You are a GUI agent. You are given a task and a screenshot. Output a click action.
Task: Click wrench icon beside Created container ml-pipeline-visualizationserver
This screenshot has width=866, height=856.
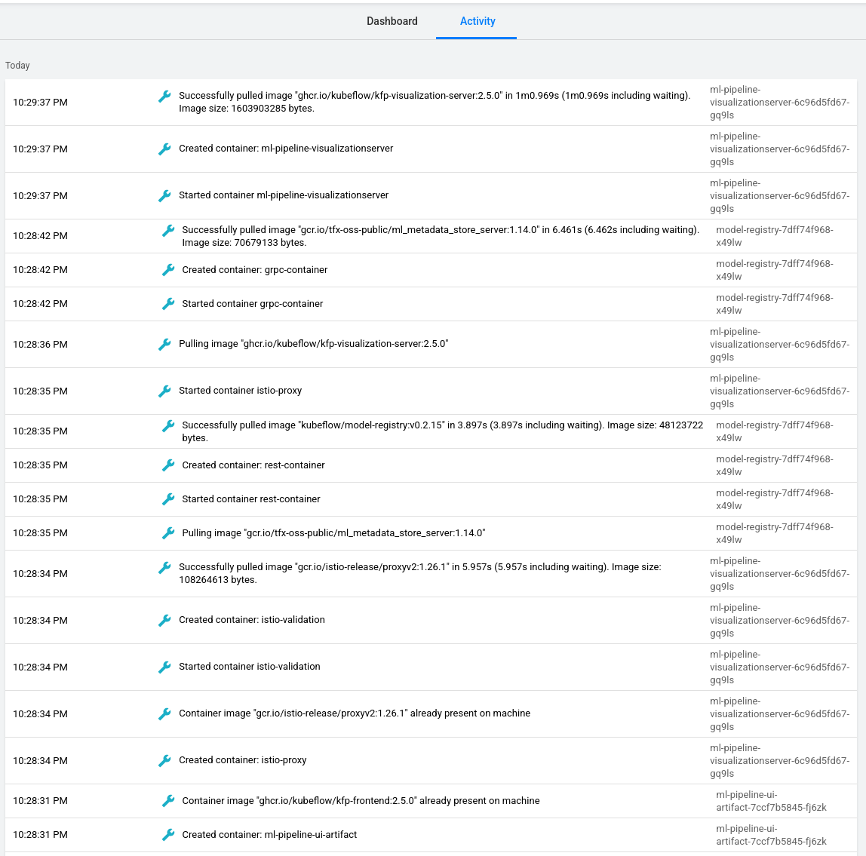point(164,149)
